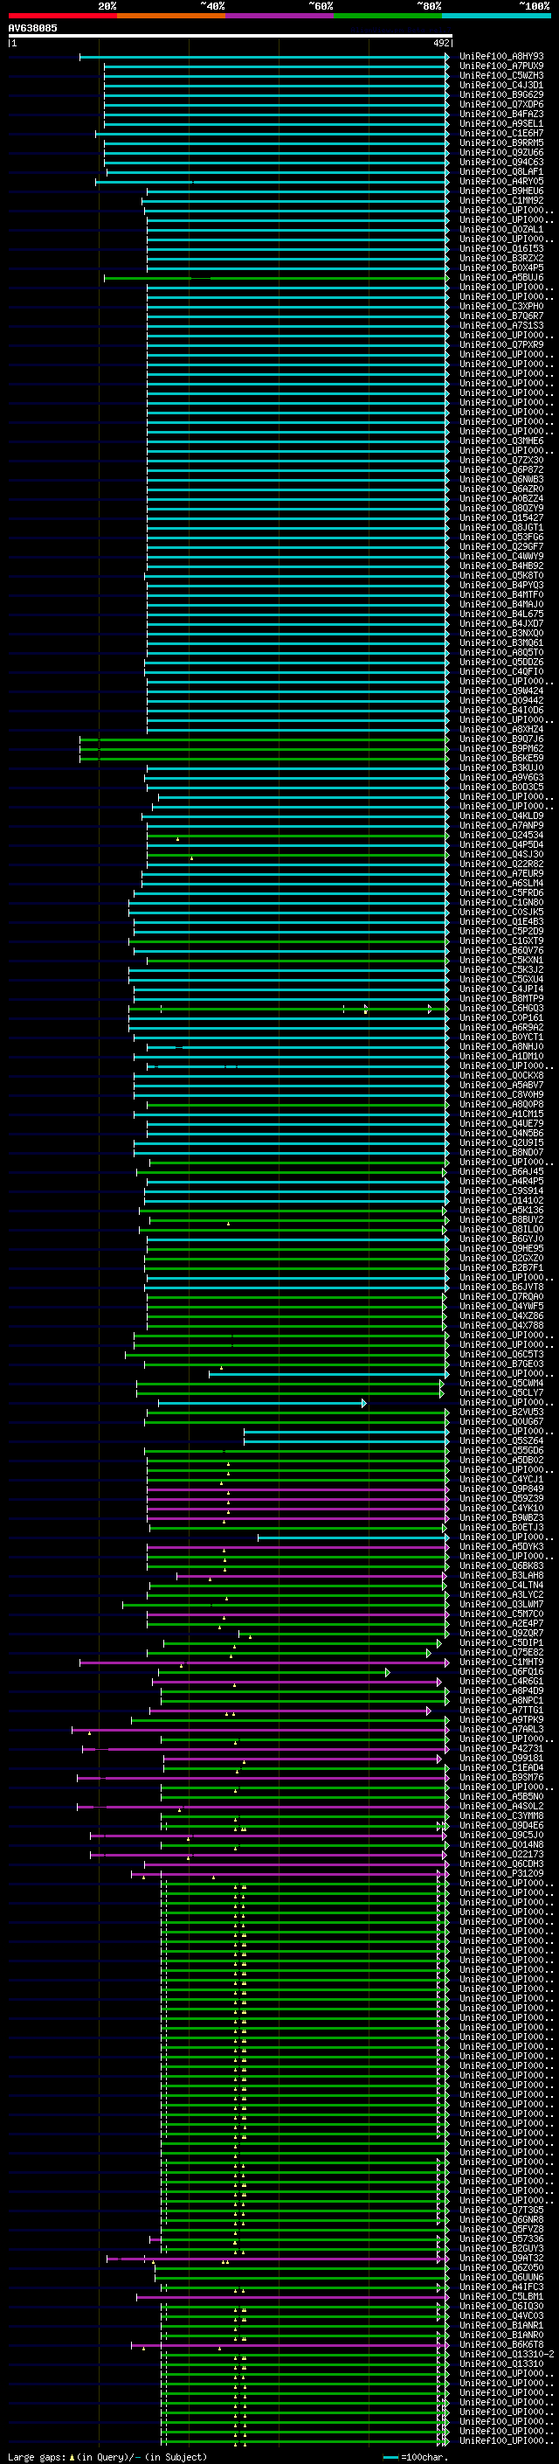Click the UniRef100_A9SEL1 label
559x2464 pixels.
501,123
